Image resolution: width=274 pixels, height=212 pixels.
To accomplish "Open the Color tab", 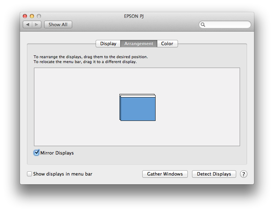I will coord(167,44).
